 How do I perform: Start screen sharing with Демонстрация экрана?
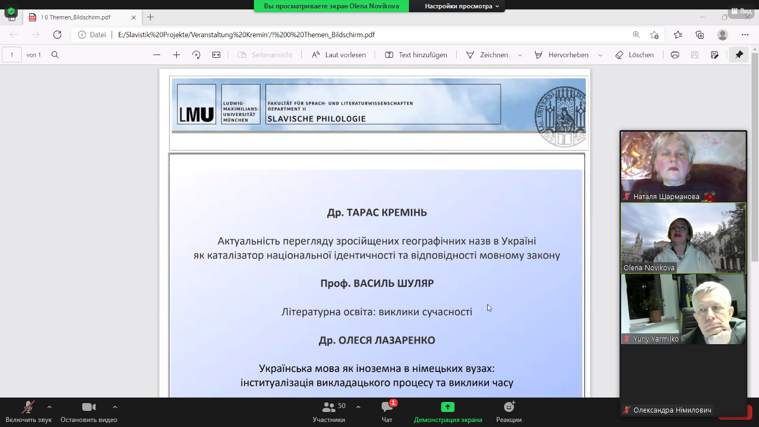[x=448, y=411]
